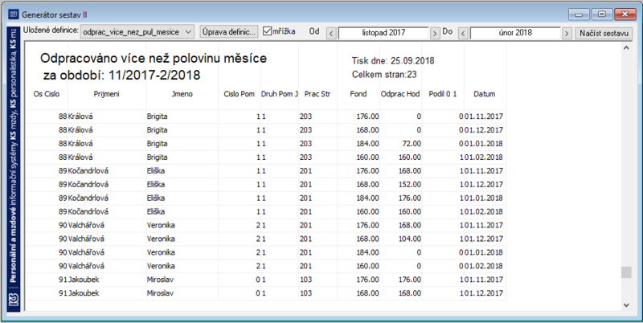Screen dimensions: 643x323
Task: Toggle the mřížka checkbox
Action: click(x=267, y=31)
